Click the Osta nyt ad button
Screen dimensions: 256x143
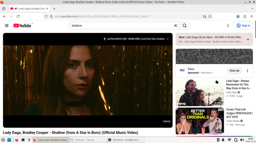[234, 71]
